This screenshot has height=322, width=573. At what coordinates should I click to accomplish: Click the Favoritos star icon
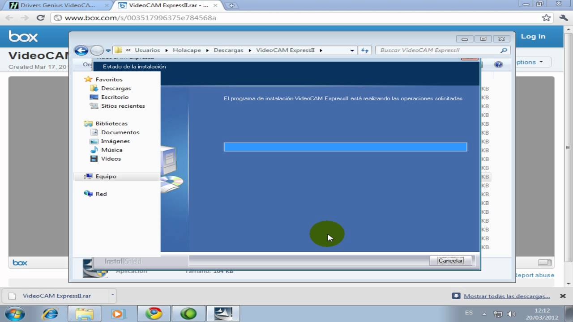(x=88, y=79)
